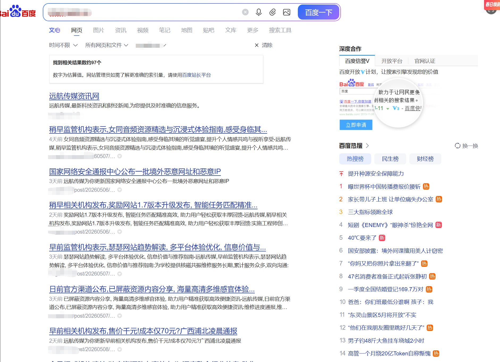Screen dimensions: 500x362
Task: Click the chevron beside 百度热搜
Action: tap(367, 146)
